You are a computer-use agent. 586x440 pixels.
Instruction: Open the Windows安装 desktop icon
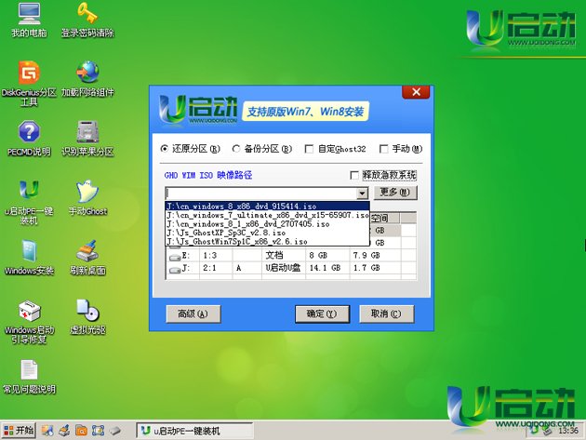tap(28, 251)
